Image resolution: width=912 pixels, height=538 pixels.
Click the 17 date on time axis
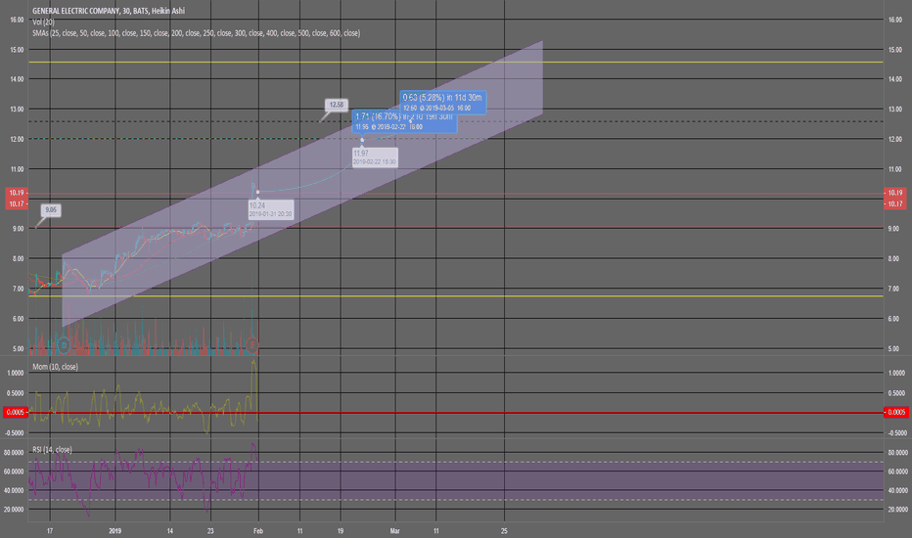[x=50, y=531]
